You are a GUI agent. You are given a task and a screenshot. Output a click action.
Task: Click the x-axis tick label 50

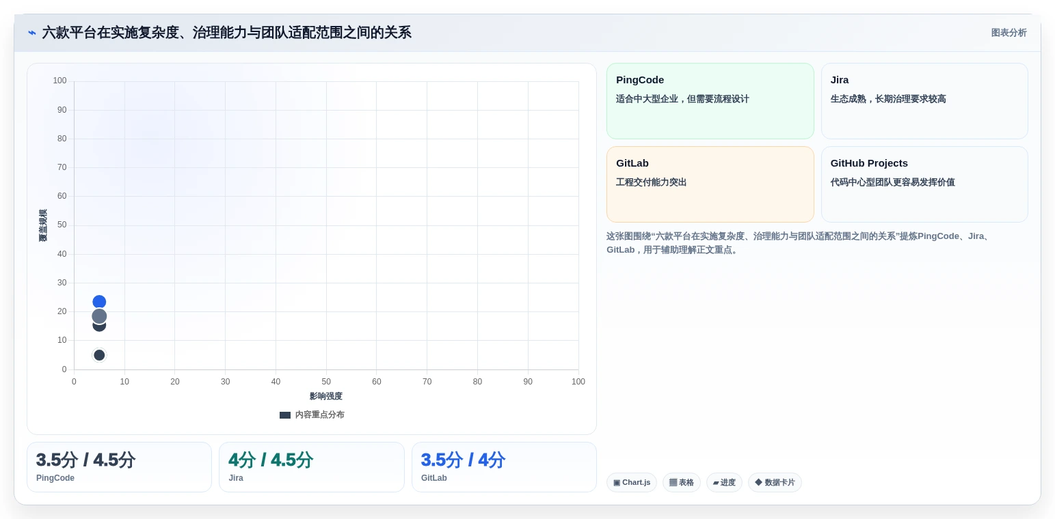(326, 382)
